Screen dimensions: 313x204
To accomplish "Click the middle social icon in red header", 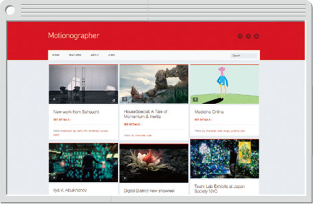I will [248, 36].
